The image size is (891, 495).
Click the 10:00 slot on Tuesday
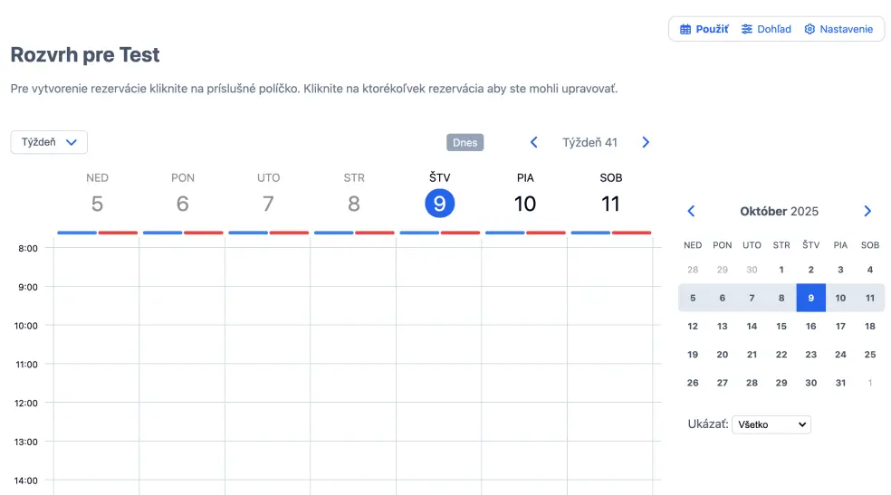[x=268, y=344]
